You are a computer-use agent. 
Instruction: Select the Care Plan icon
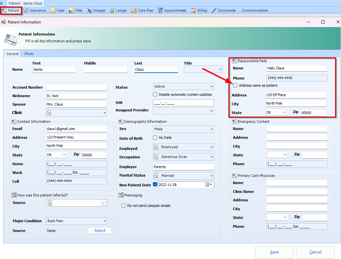142,10
